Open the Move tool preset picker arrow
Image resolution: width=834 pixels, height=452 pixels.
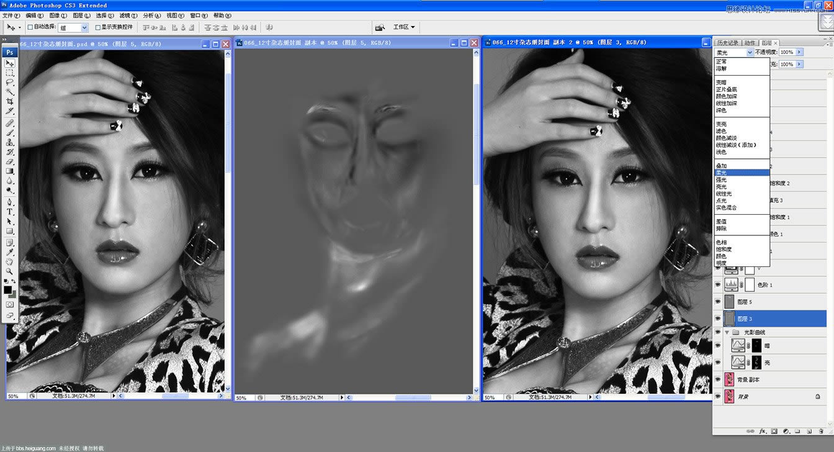[20, 27]
